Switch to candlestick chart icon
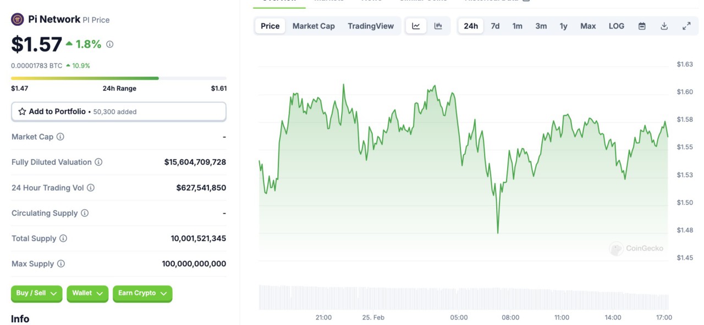 pyautogui.click(x=438, y=26)
